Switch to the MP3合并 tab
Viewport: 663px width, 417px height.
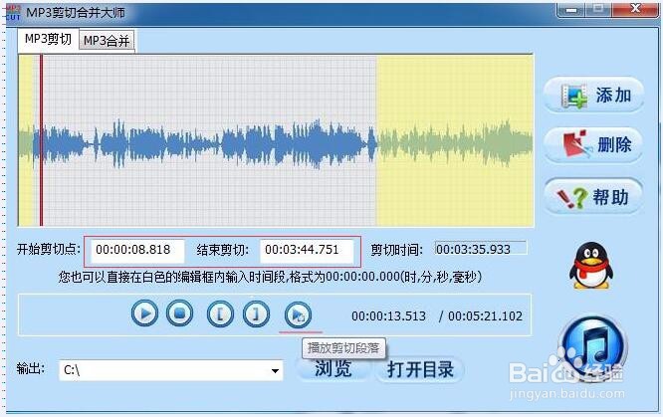pyautogui.click(x=107, y=41)
